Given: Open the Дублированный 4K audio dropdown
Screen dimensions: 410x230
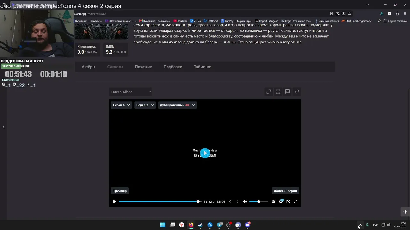Looking at the screenshot, I should point(177,105).
